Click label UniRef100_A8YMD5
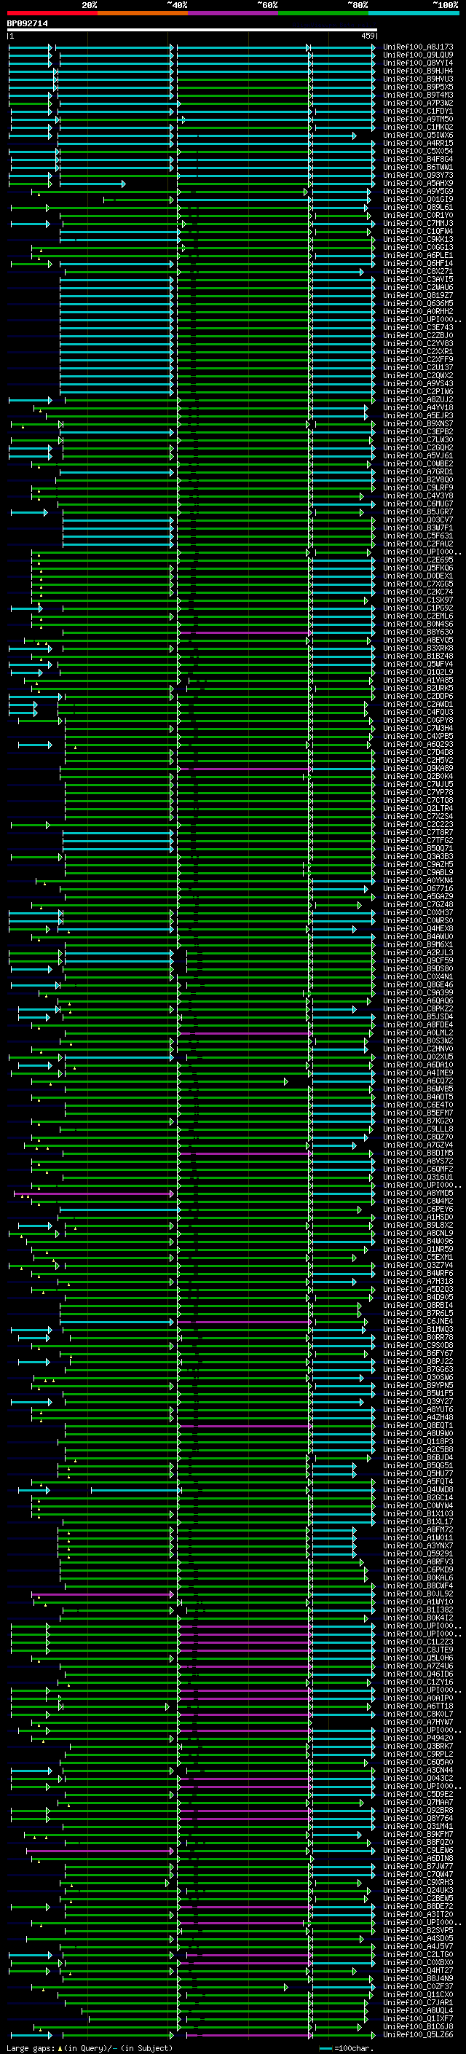466x2054 pixels. (417, 1193)
